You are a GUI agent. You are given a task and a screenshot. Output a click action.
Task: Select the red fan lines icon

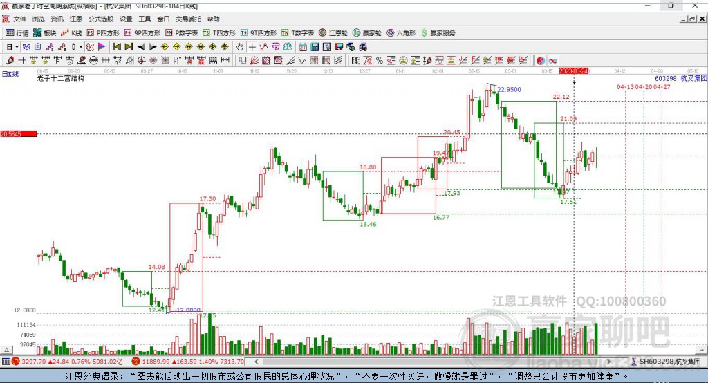click(254, 61)
